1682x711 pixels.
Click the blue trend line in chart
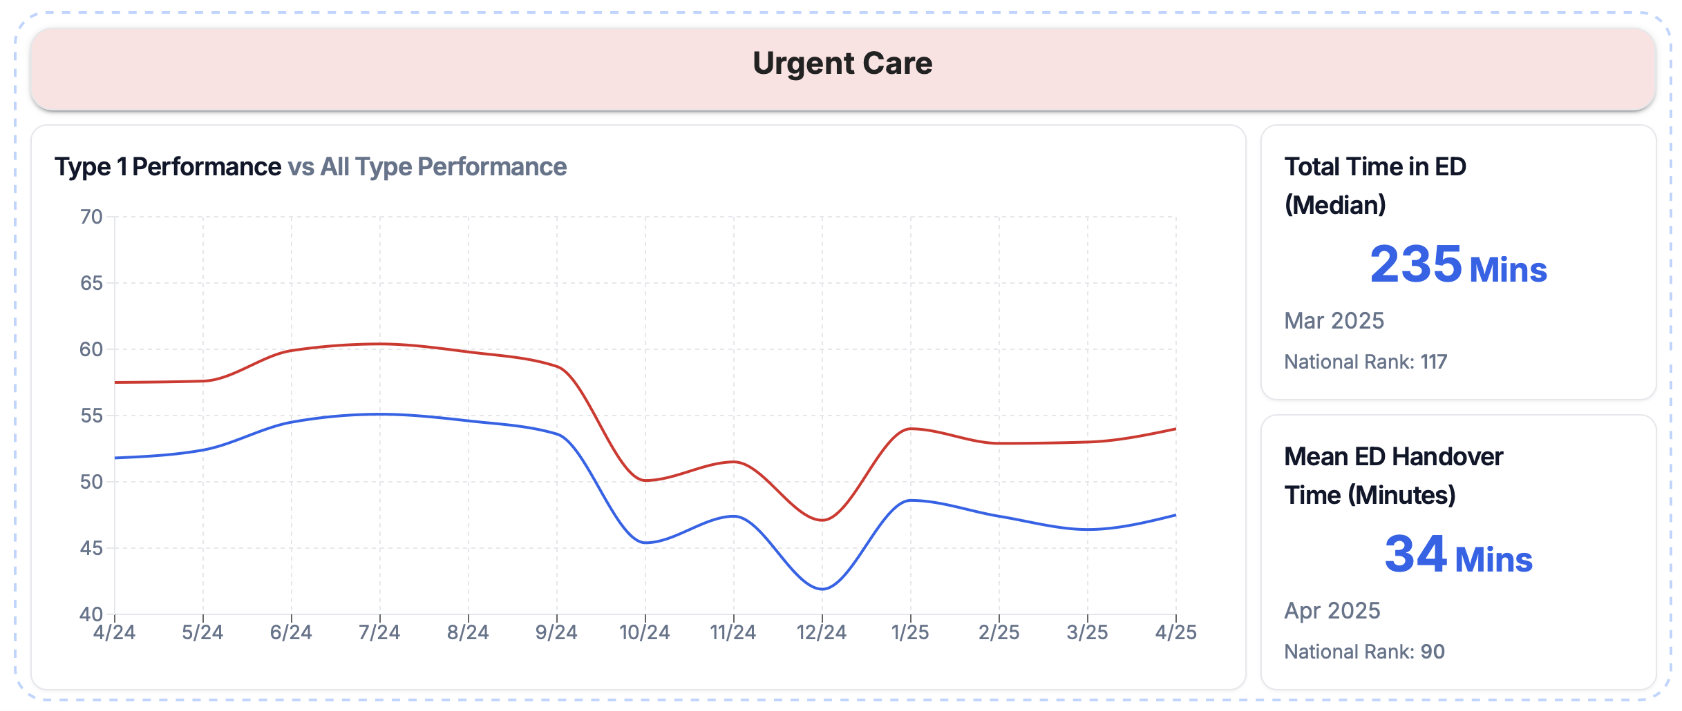click(380, 414)
